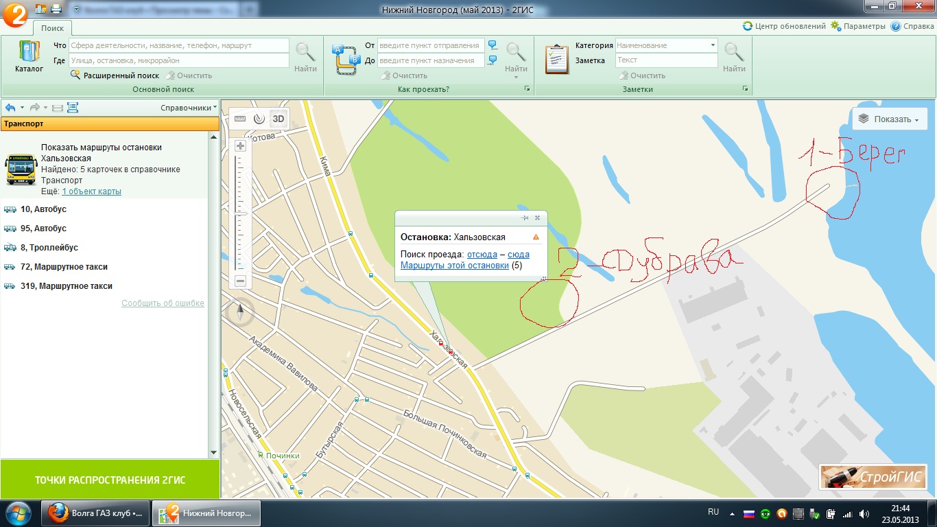The width and height of the screenshot is (937, 527).
Task: Expand the back history dropdown arrow
Action: (x=22, y=108)
